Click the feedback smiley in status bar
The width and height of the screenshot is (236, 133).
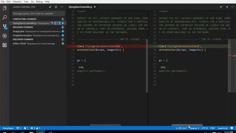tap(232, 128)
